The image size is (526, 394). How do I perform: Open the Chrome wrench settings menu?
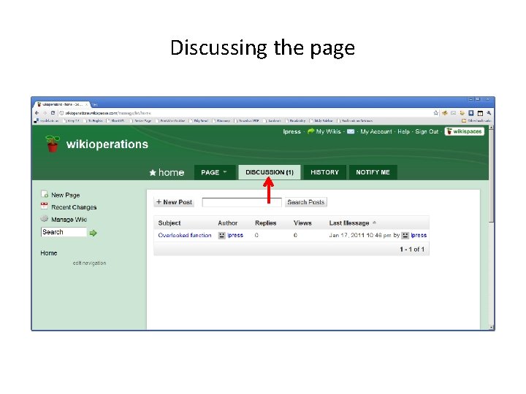coord(489,113)
